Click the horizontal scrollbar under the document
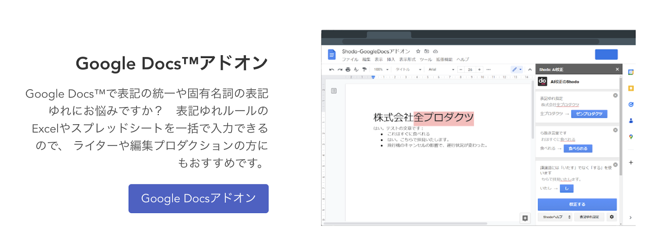Image resolution: width=651 pixels, height=244 pixels. (405, 223)
